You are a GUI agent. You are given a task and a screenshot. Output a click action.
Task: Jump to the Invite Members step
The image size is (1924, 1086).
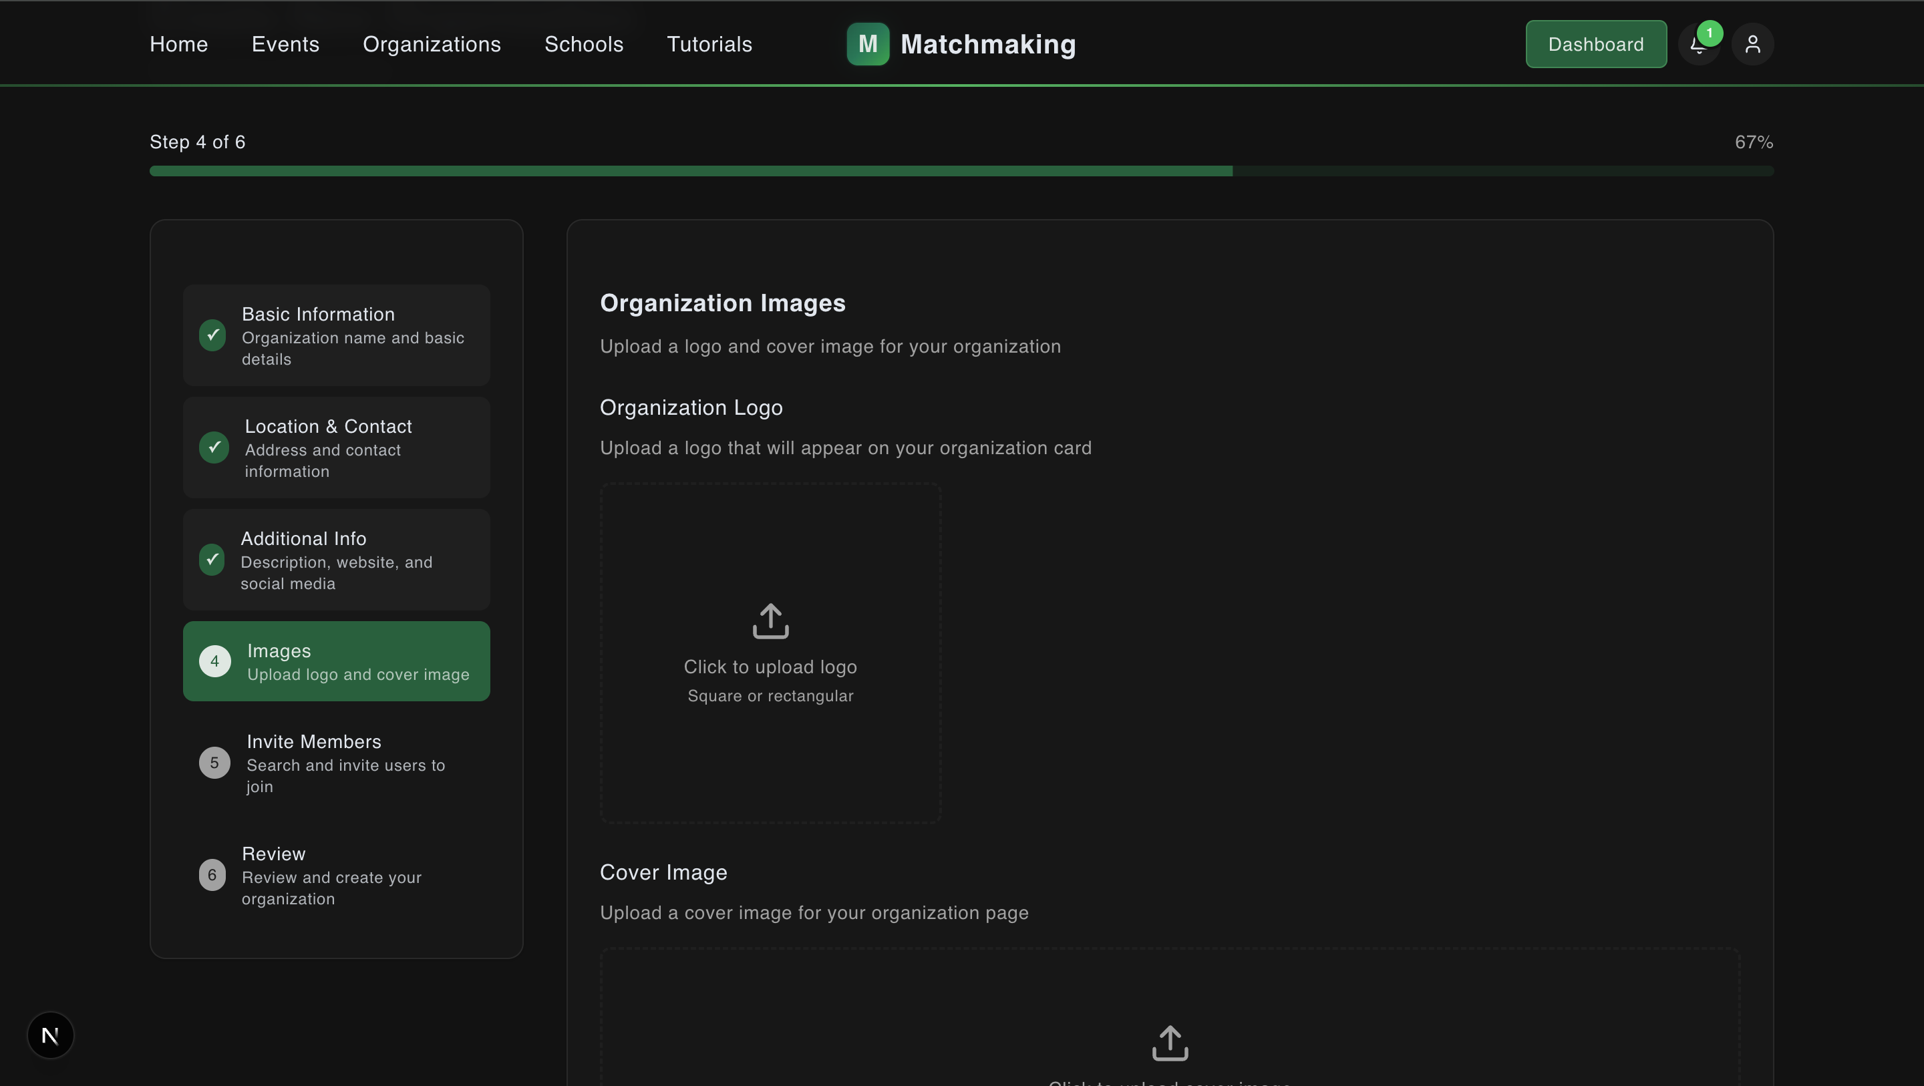(336, 763)
